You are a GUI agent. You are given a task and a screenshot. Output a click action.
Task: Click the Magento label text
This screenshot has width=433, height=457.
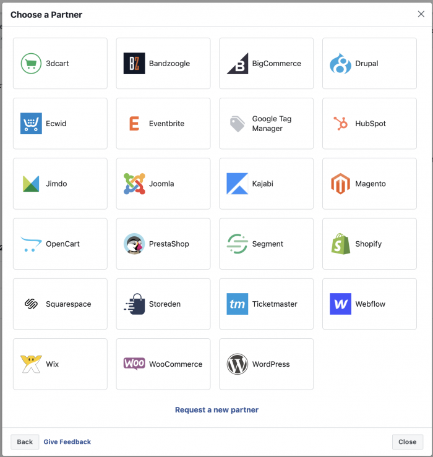click(371, 184)
